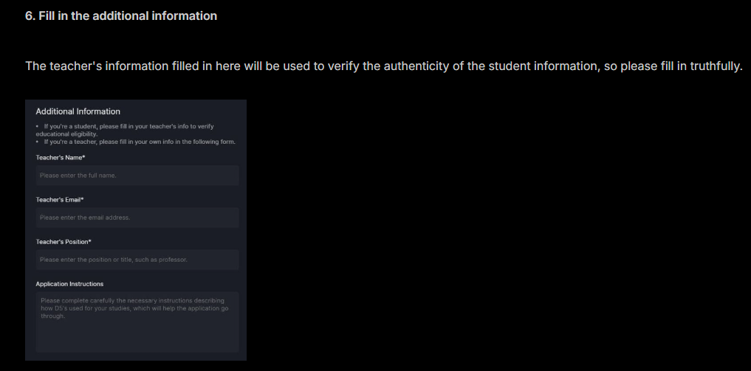Click the required asterisk after Teacher's Position

(90, 241)
